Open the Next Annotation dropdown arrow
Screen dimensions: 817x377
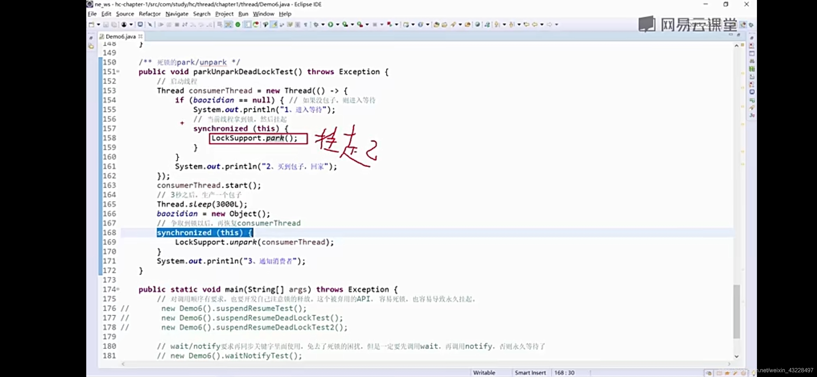pyautogui.click(x=504, y=24)
